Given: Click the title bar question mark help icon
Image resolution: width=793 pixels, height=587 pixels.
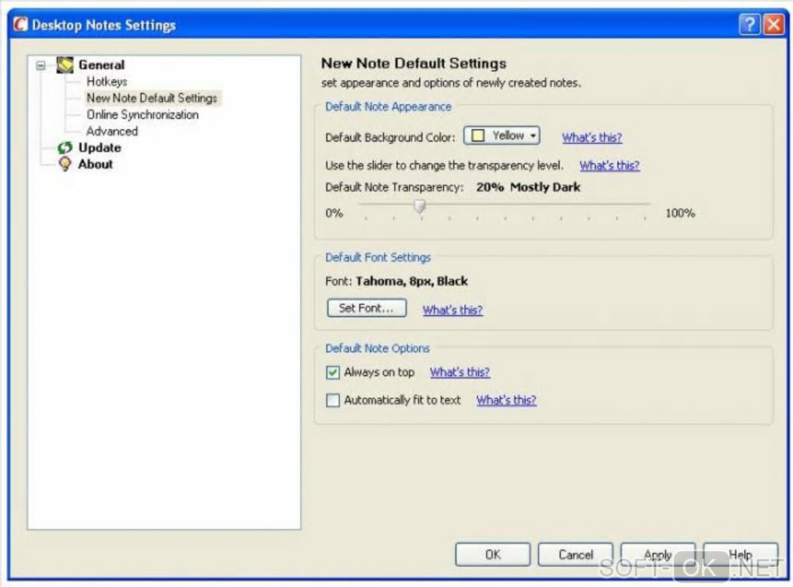Looking at the screenshot, I should point(749,25).
